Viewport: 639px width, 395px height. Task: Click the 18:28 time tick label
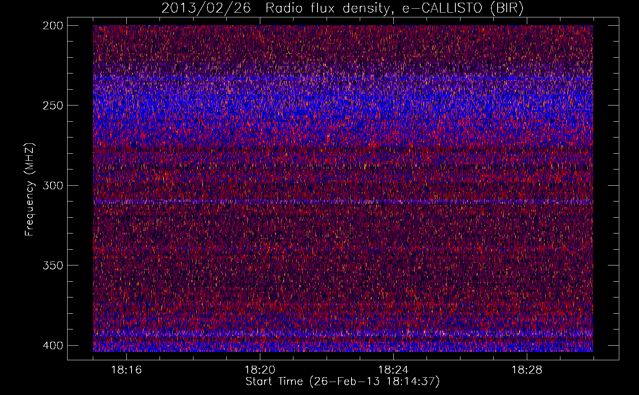point(527,370)
